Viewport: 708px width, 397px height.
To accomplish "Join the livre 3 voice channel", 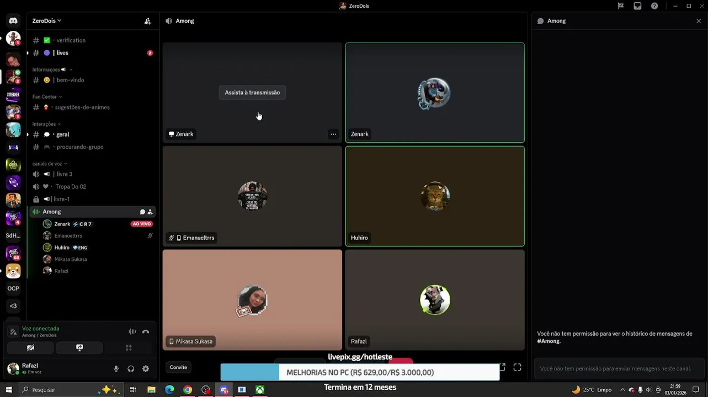I will (x=92, y=174).
